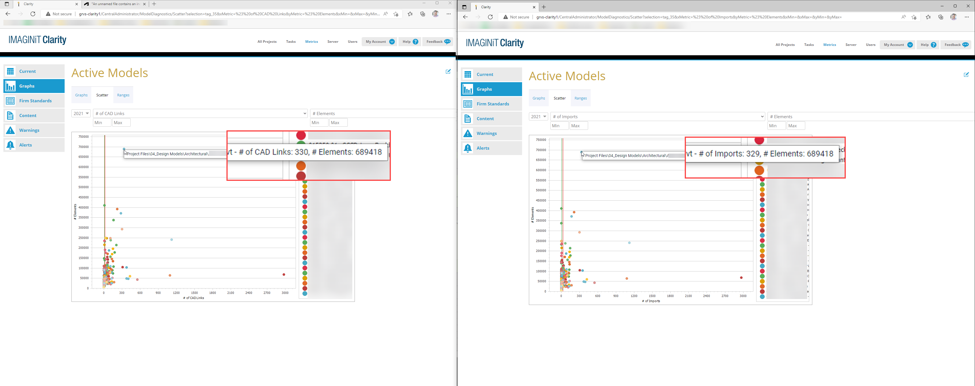975x386 pixels.
Task: Refresh the page in the right browser window
Action: coord(490,17)
